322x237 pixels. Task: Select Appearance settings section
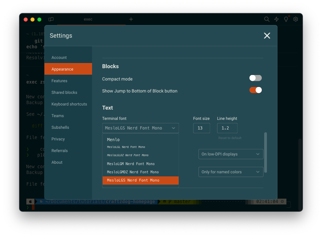68,69
